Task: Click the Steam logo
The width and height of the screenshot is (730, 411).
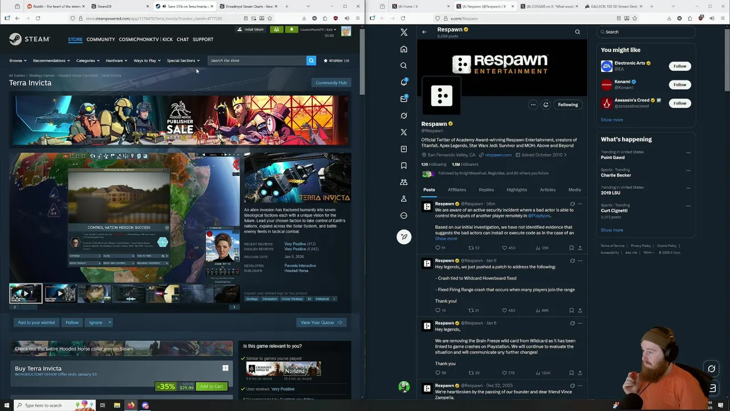Action: point(30,39)
